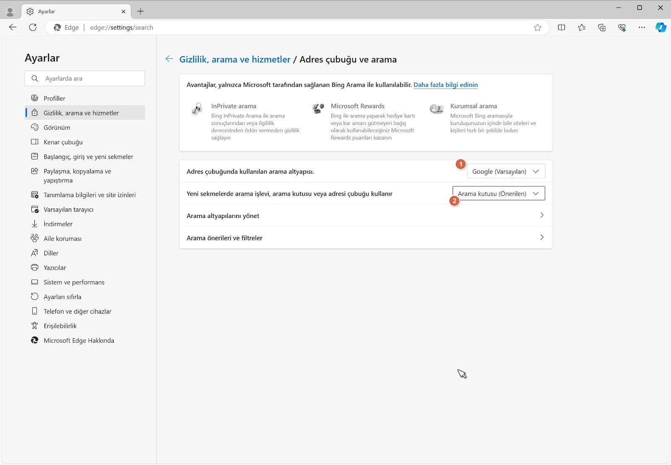Focus the Ayarlarda ara search field
The height and width of the screenshot is (465, 671).
tap(85, 78)
